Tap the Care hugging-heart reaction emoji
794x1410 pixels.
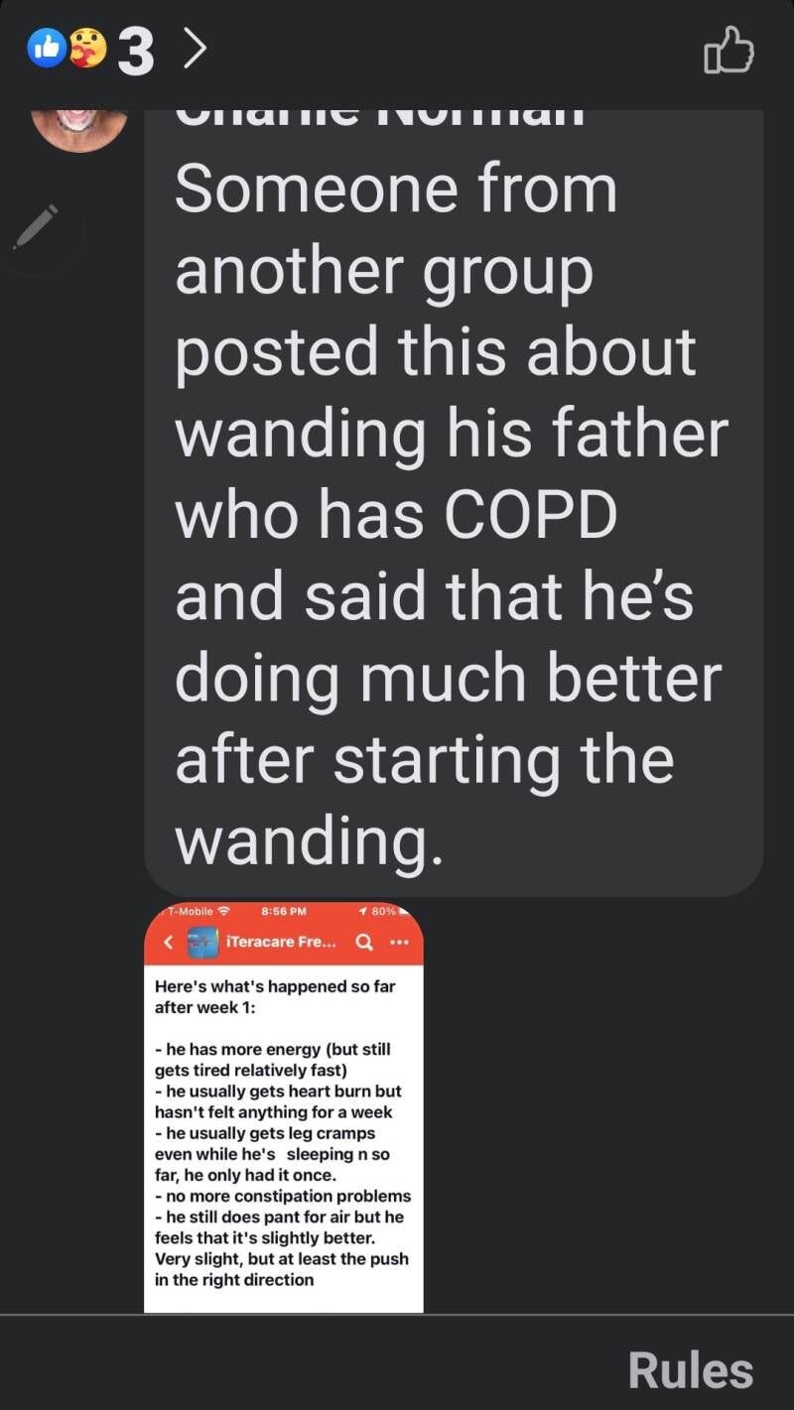[x=87, y=48]
